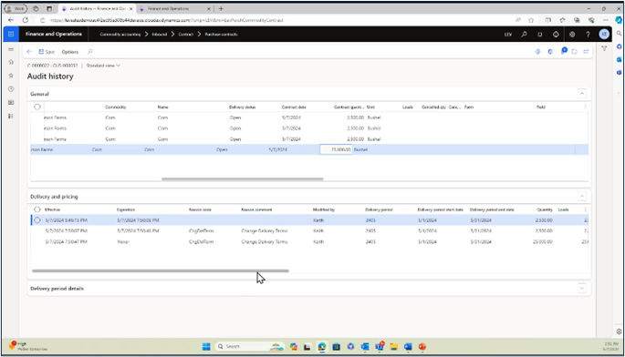The width and height of the screenshot is (625, 357).
Task: Expand the Delivery period details section
Action: tap(582, 288)
